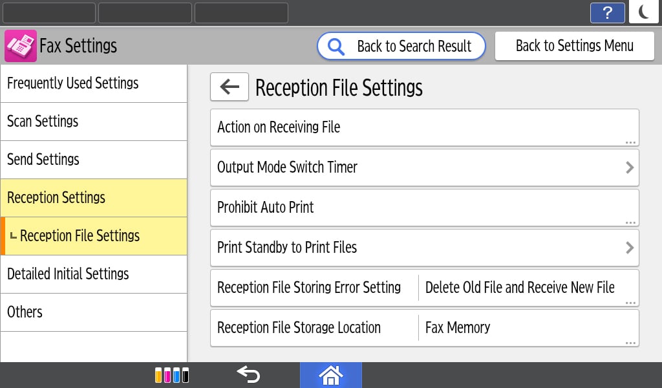Open Reception File Storing Error Setting options

click(424, 288)
